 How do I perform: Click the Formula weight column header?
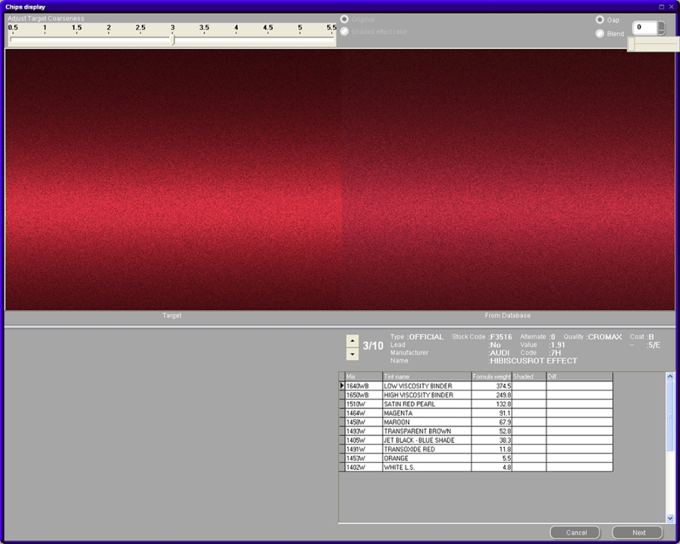[491, 376]
